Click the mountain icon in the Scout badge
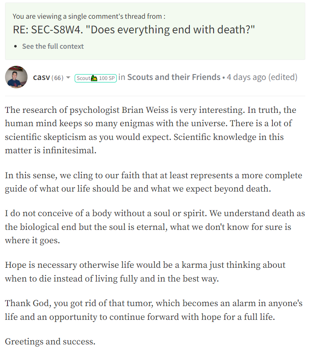This screenshot has width=312, height=349. [94, 78]
